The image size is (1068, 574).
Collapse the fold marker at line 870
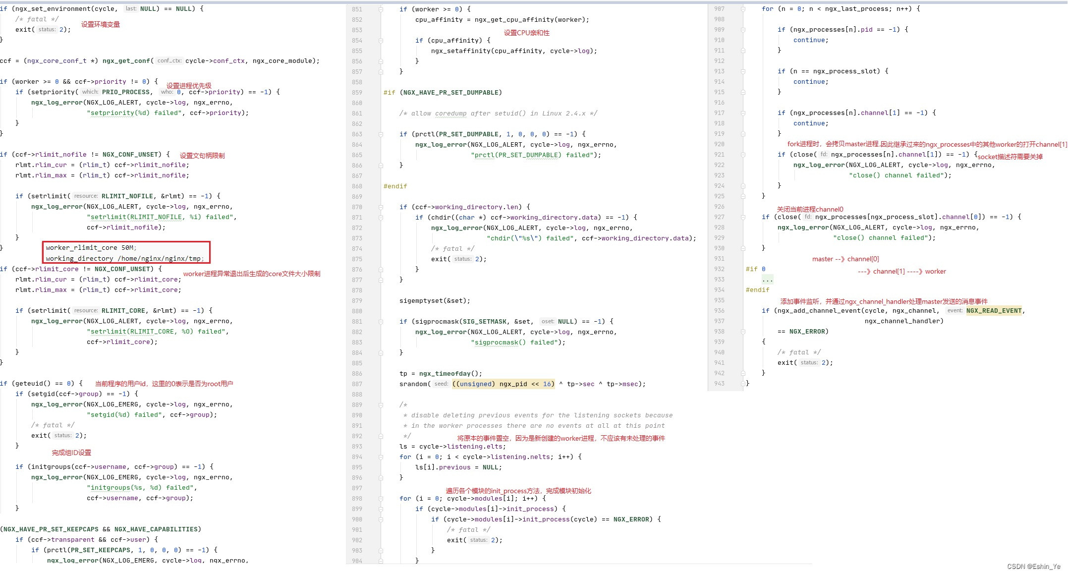381,207
